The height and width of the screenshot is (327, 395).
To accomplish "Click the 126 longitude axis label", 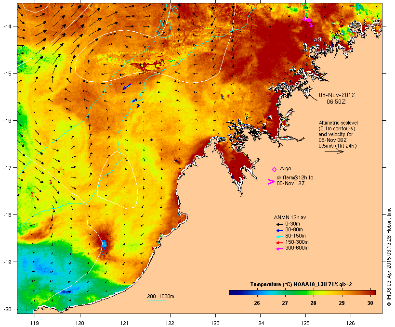I will (x=350, y=323).
